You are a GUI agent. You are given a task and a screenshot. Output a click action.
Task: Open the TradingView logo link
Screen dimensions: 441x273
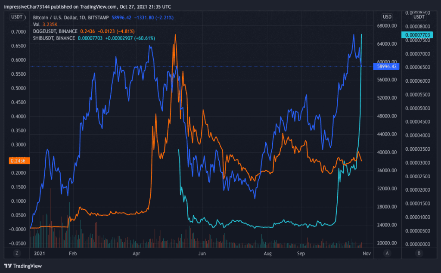tap(23, 266)
